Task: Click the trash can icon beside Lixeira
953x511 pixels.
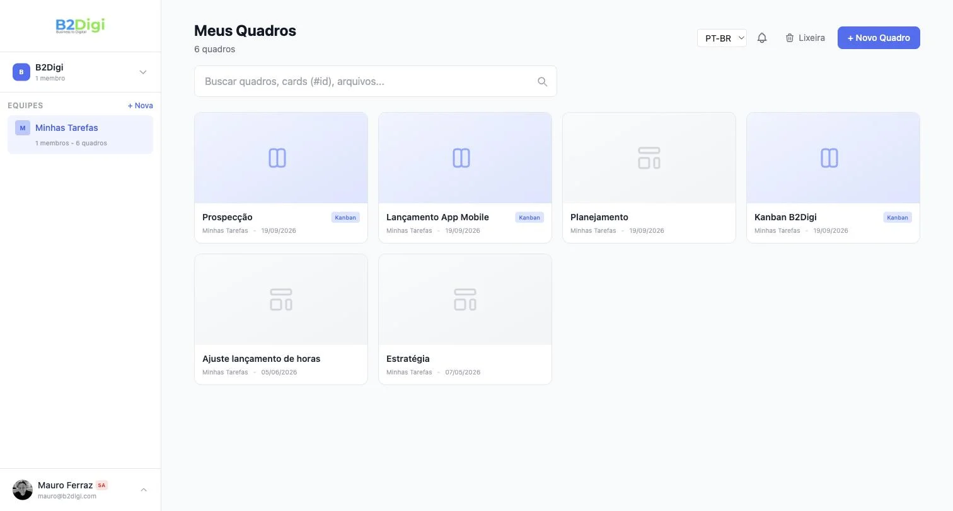Action: pos(790,38)
